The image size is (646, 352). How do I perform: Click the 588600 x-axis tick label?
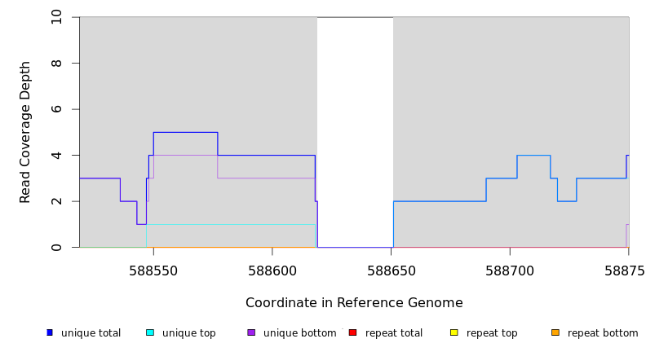(272, 270)
